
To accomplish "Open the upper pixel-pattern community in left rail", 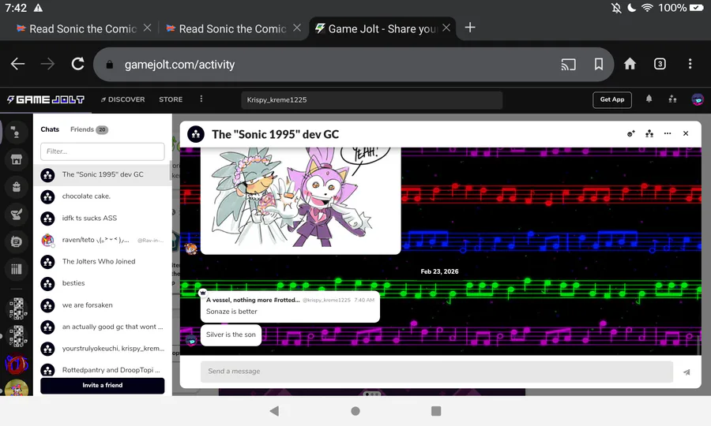I will [x=17, y=308].
